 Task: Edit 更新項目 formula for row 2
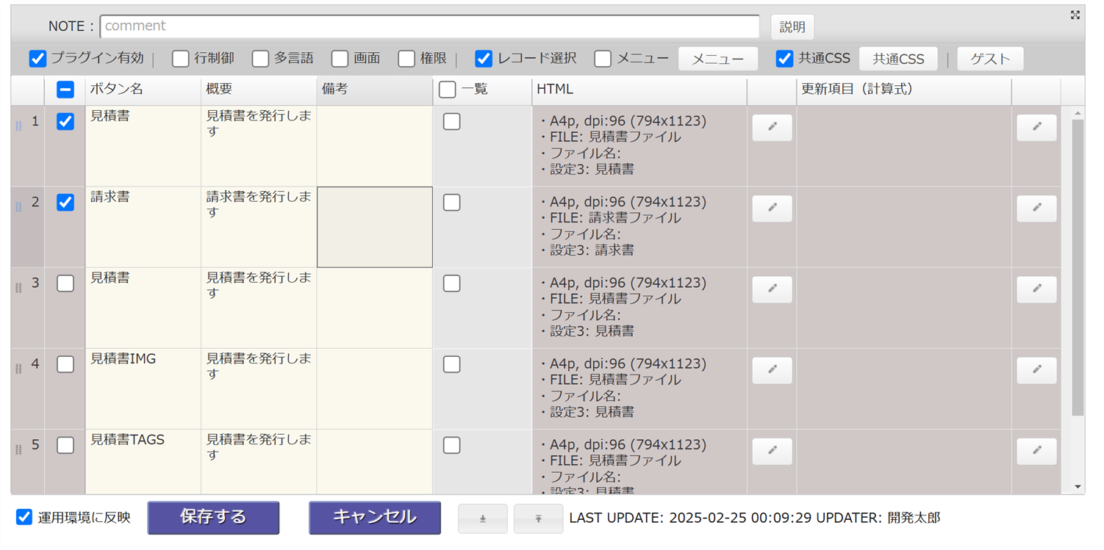pos(1036,209)
